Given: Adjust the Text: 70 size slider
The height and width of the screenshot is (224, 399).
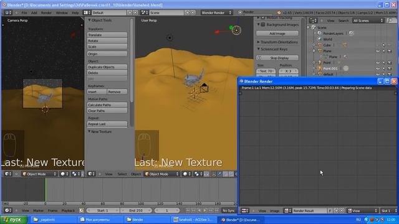Looking at the screenshot, I should click(266, 71).
